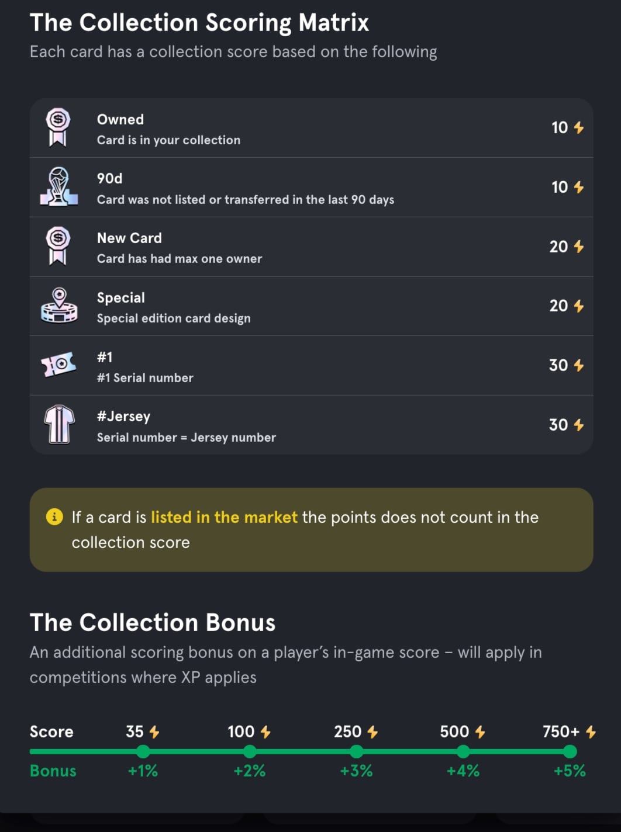Click the Special edition chip icon
Viewport: 621px width, 832px height.
click(58, 306)
